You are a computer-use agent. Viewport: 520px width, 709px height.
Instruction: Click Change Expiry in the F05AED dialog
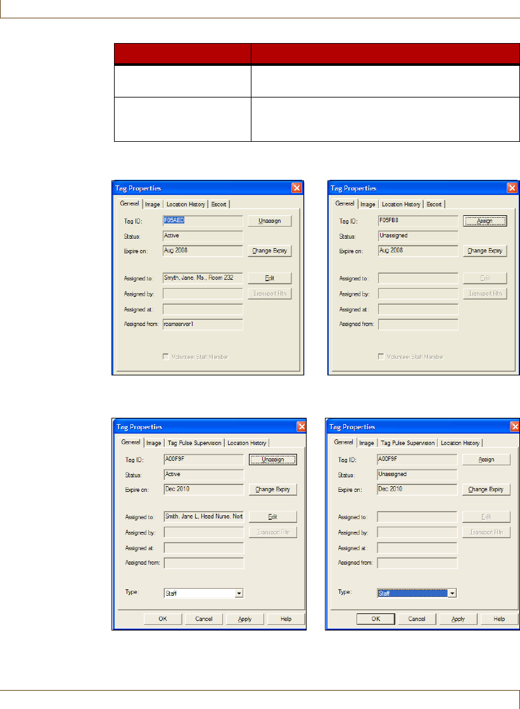[x=270, y=251]
